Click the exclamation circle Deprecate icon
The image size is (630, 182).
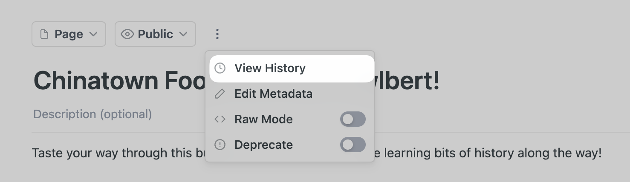pyautogui.click(x=220, y=145)
